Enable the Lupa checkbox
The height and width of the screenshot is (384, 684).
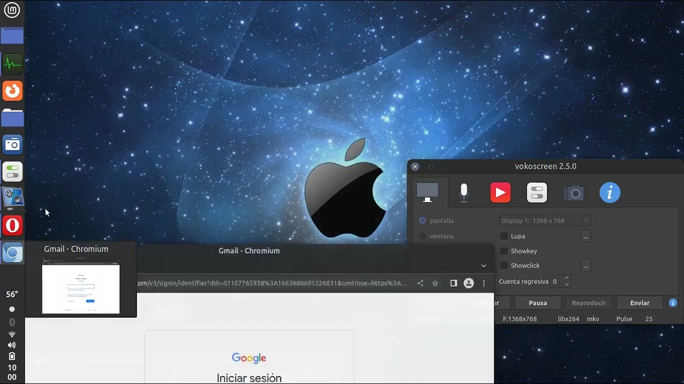click(x=504, y=236)
